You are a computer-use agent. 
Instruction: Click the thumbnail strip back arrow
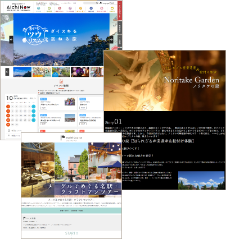(x=7, y=72)
